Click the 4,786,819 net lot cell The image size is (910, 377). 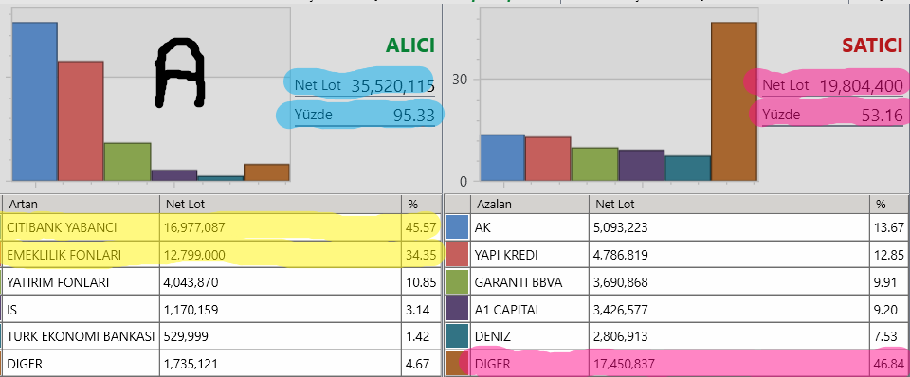click(729, 255)
